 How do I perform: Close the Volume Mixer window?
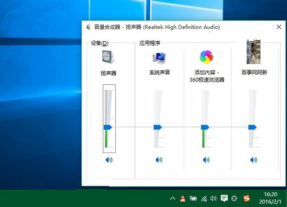[x=279, y=27]
